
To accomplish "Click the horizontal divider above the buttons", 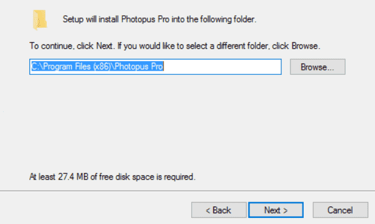I will point(187,191).
